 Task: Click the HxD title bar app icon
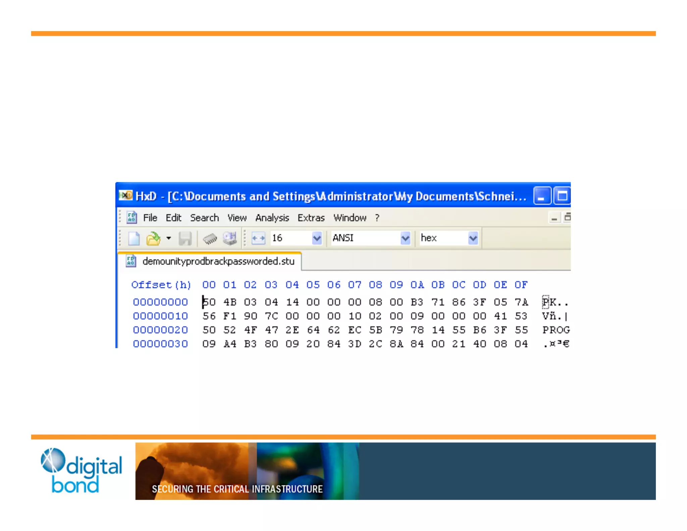pyautogui.click(x=126, y=195)
